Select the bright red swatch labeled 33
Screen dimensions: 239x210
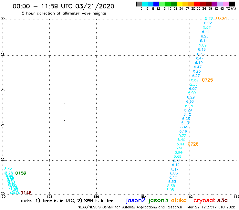(x=197, y=4)
